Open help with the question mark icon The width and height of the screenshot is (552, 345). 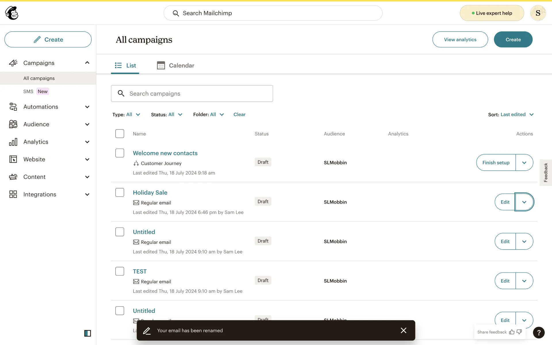coord(538,333)
